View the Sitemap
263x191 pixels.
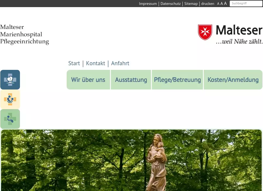coord(191,4)
